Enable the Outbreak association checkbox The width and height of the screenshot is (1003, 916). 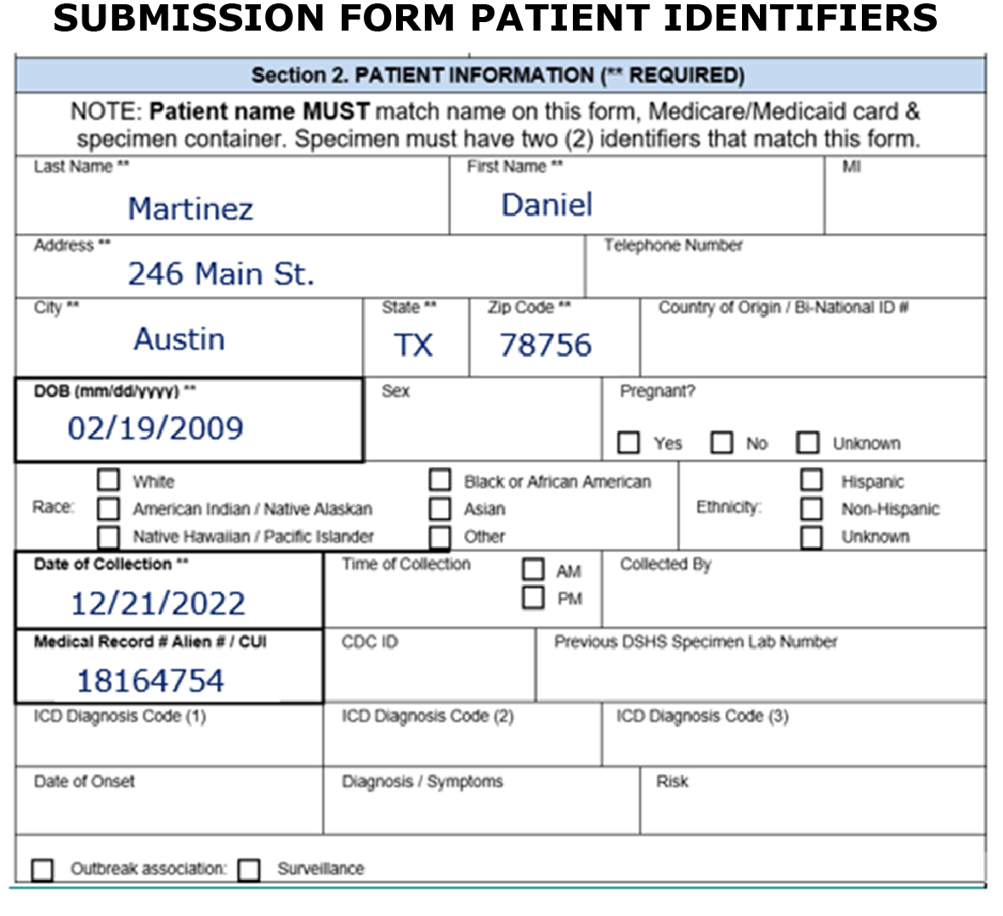pyautogui.click(x=40, y=868)
